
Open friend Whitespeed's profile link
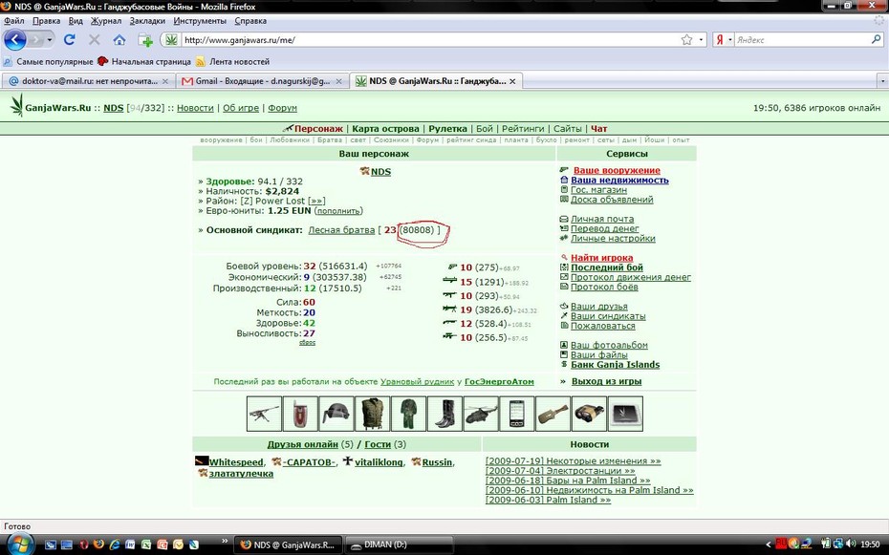coord(236,462)
